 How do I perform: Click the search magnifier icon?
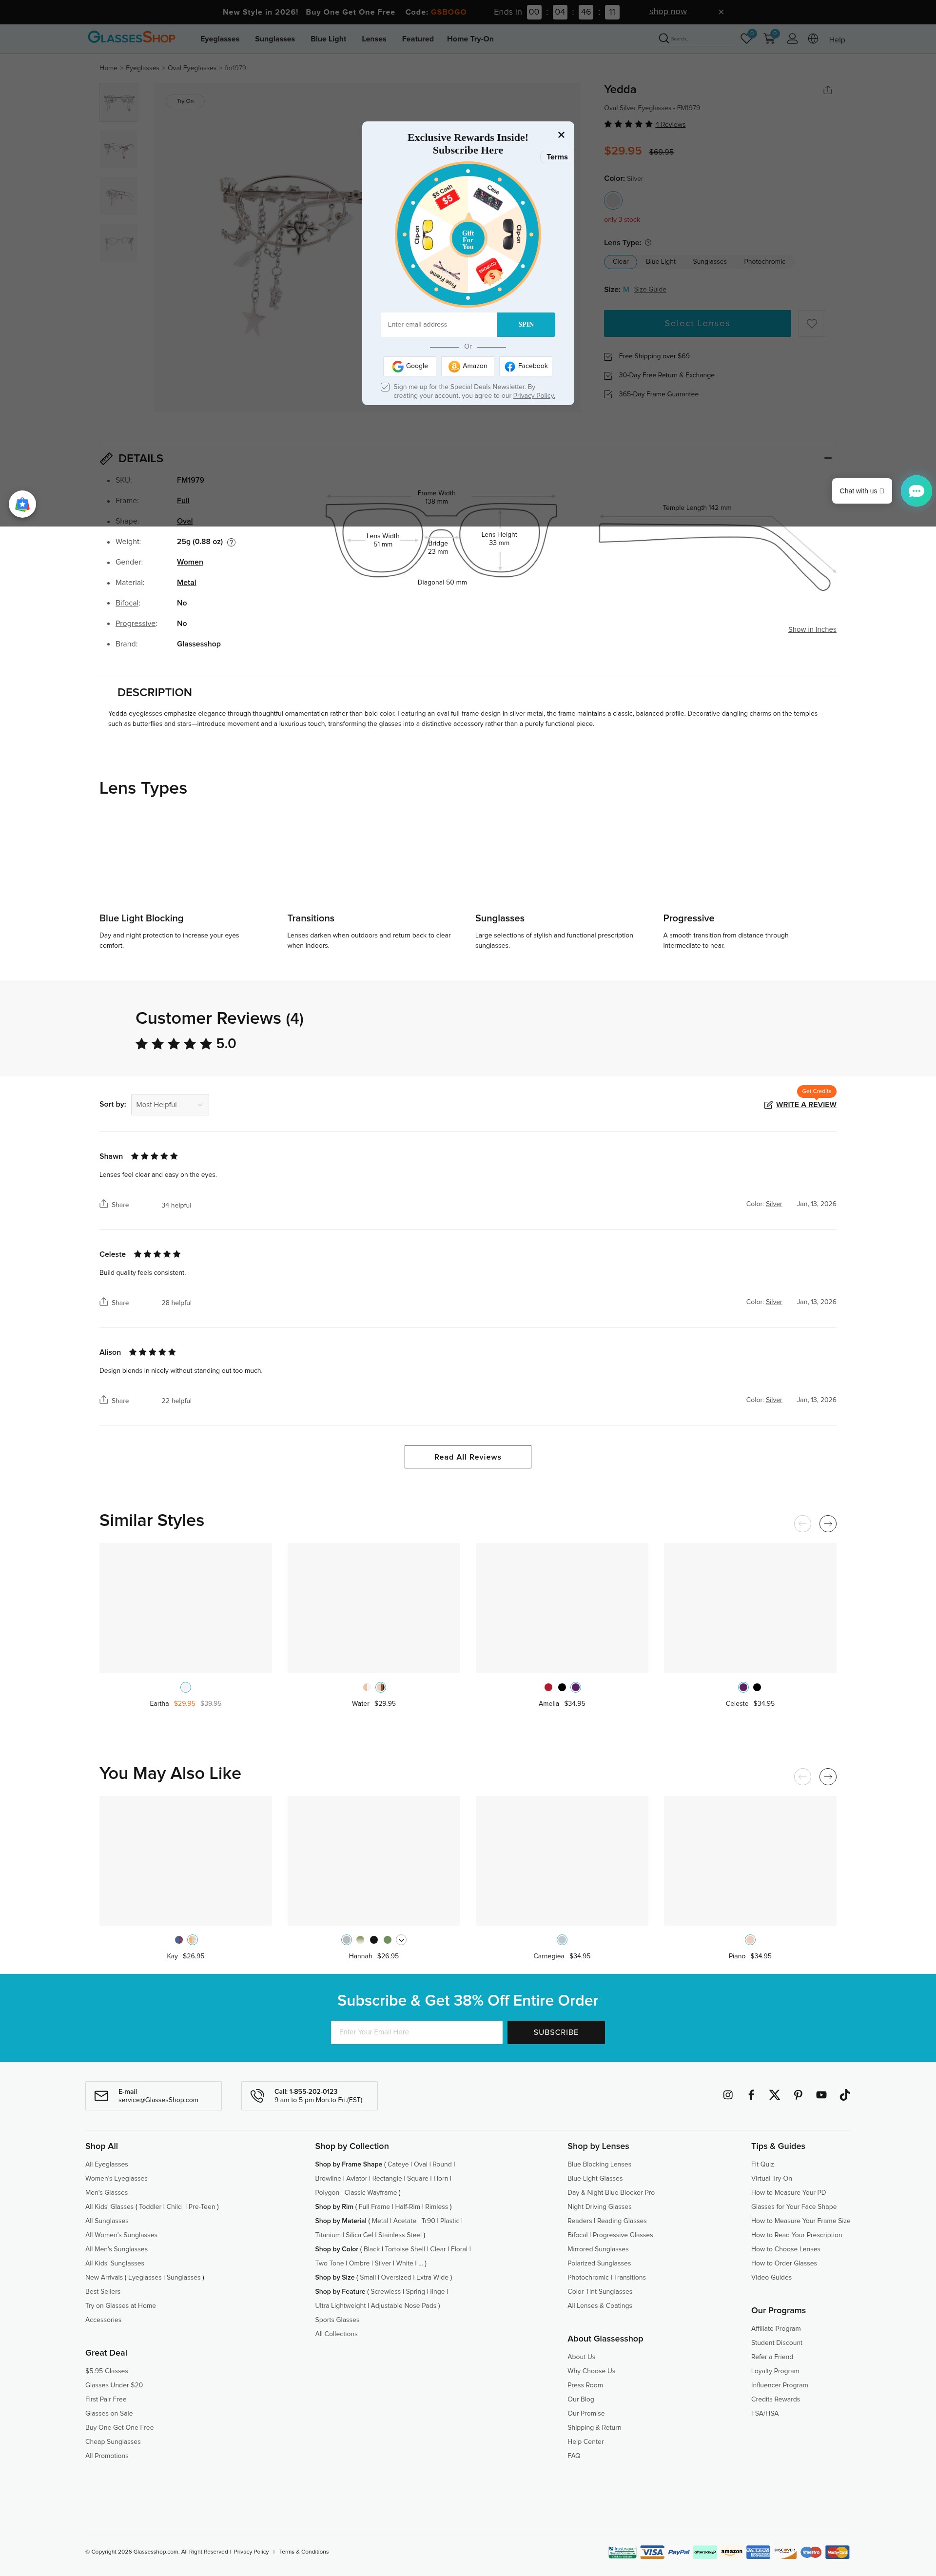[x=663, y=38]
